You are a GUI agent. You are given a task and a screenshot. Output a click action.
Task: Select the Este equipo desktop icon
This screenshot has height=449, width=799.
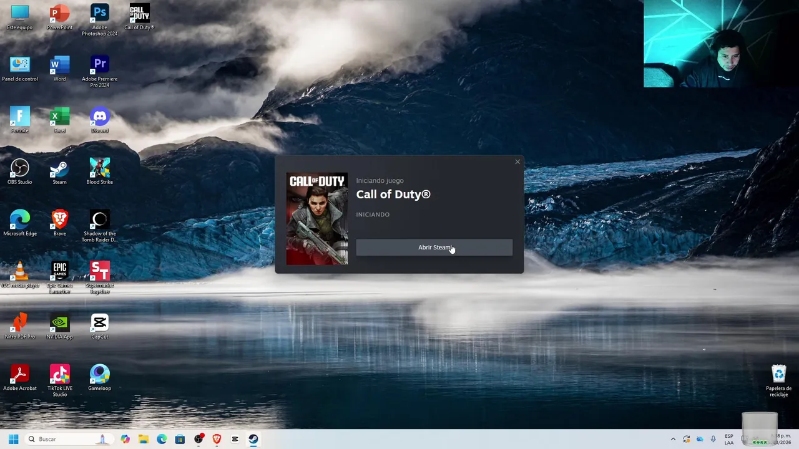tap(20, 17)
